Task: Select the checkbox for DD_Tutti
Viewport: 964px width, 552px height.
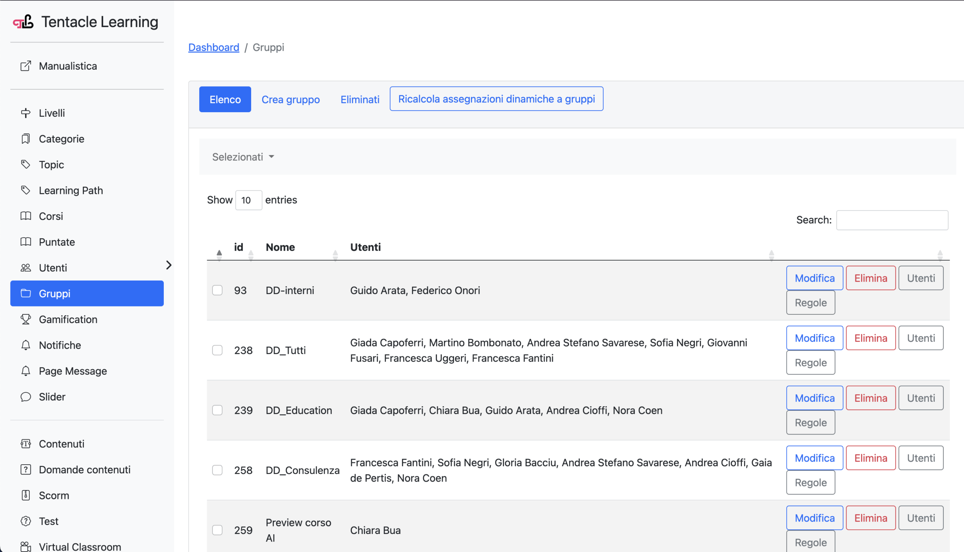Action: (x=217, y=350)
